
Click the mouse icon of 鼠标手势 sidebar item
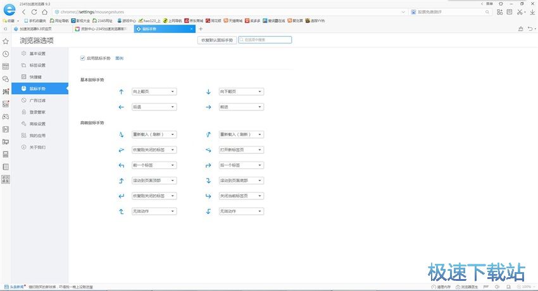click(x=23, y=88)
